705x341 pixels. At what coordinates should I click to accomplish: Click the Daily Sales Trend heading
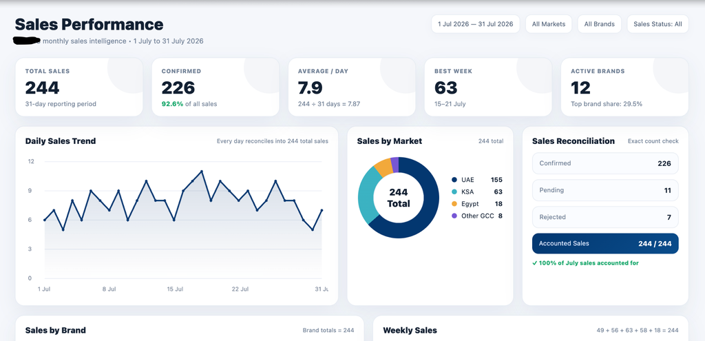[61, 141]
